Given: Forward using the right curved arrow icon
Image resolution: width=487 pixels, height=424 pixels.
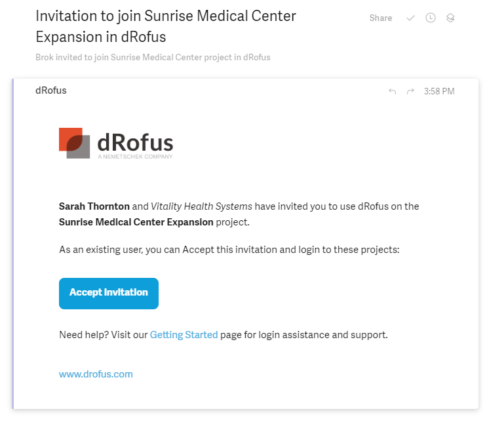Looking at the screenshot, I should coord(410,92).
